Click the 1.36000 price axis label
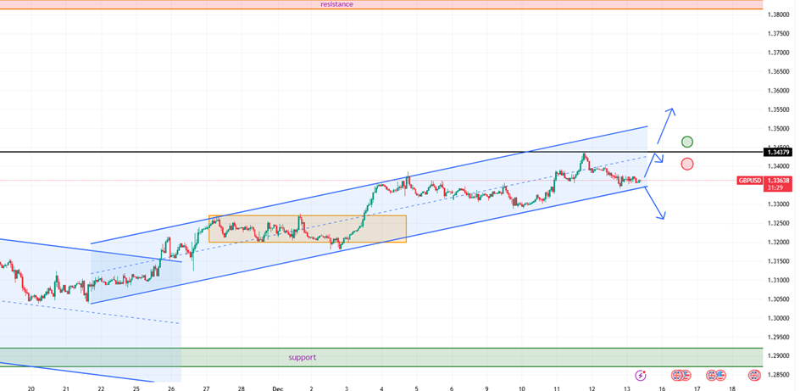Image resolution: width=800 pixels, height=391 pixels. (779, 91)
